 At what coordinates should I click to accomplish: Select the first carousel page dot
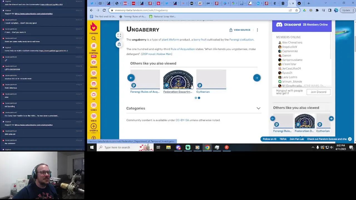(x=196, y=98)
